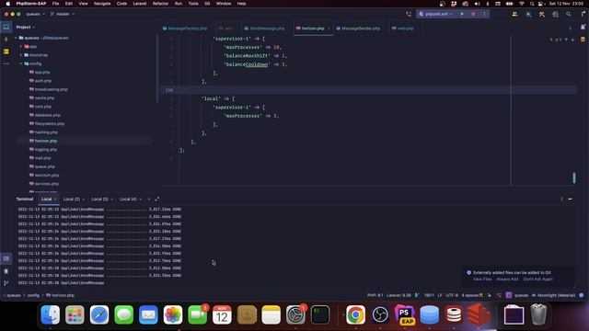
Task: Switch to MessageFactory.php editor tab
Action: pos(184,29)
